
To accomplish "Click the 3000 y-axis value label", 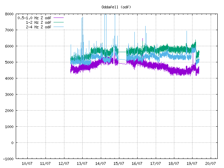I will click(x=9, y=94).
